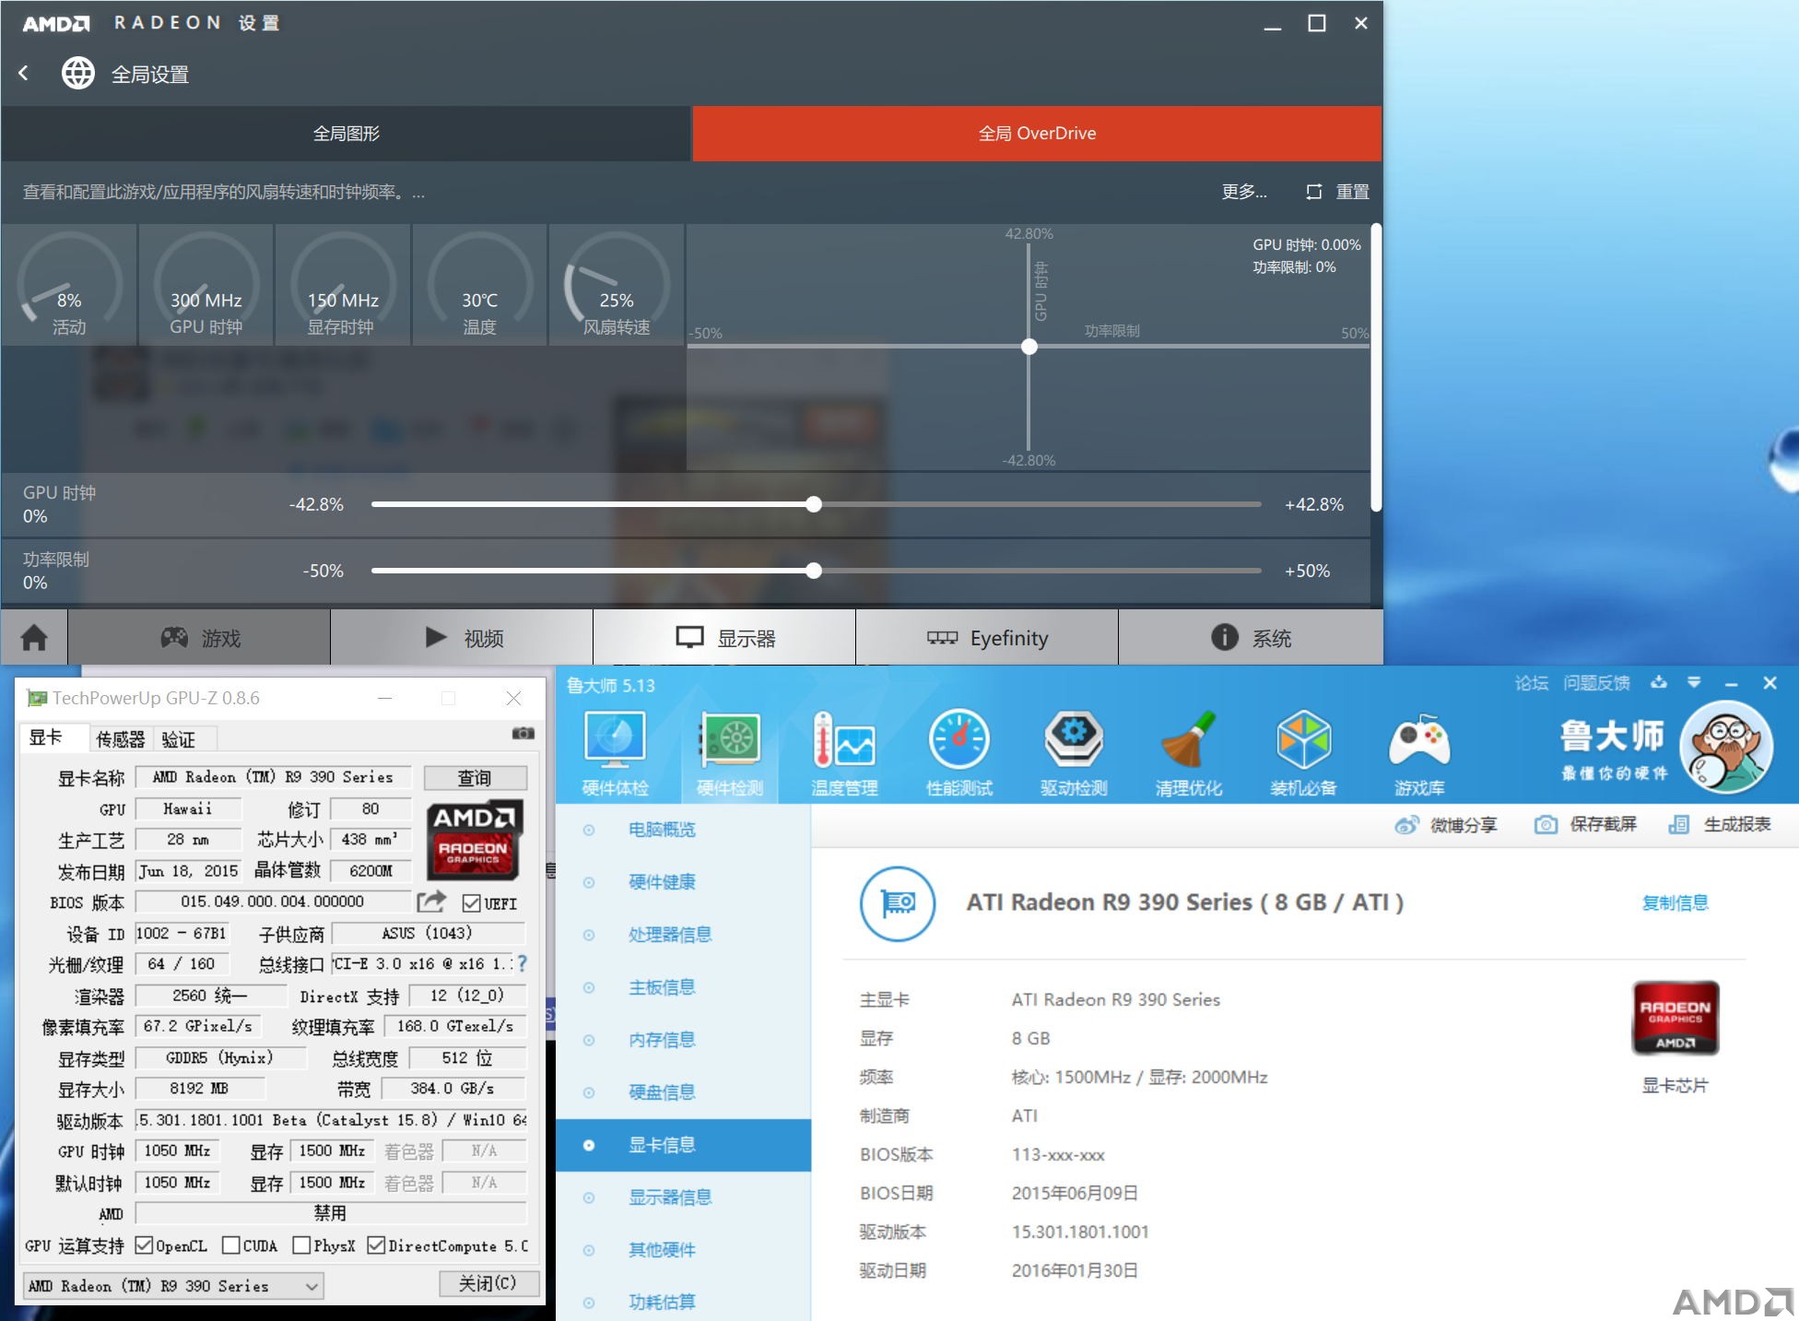Viewport: 1799px width, 1321px height.
Task: Click the 关闭(C) button in GPU-Z
Action: (x=488, y=1283)
